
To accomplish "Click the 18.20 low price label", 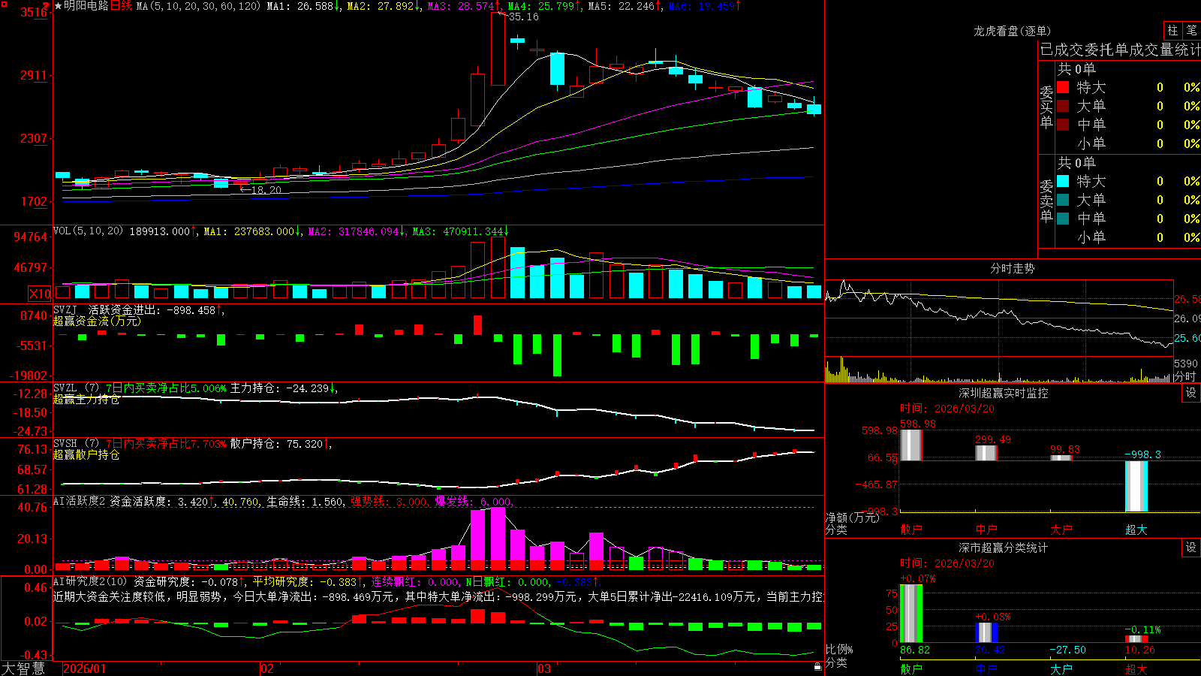I will [266, 190].
